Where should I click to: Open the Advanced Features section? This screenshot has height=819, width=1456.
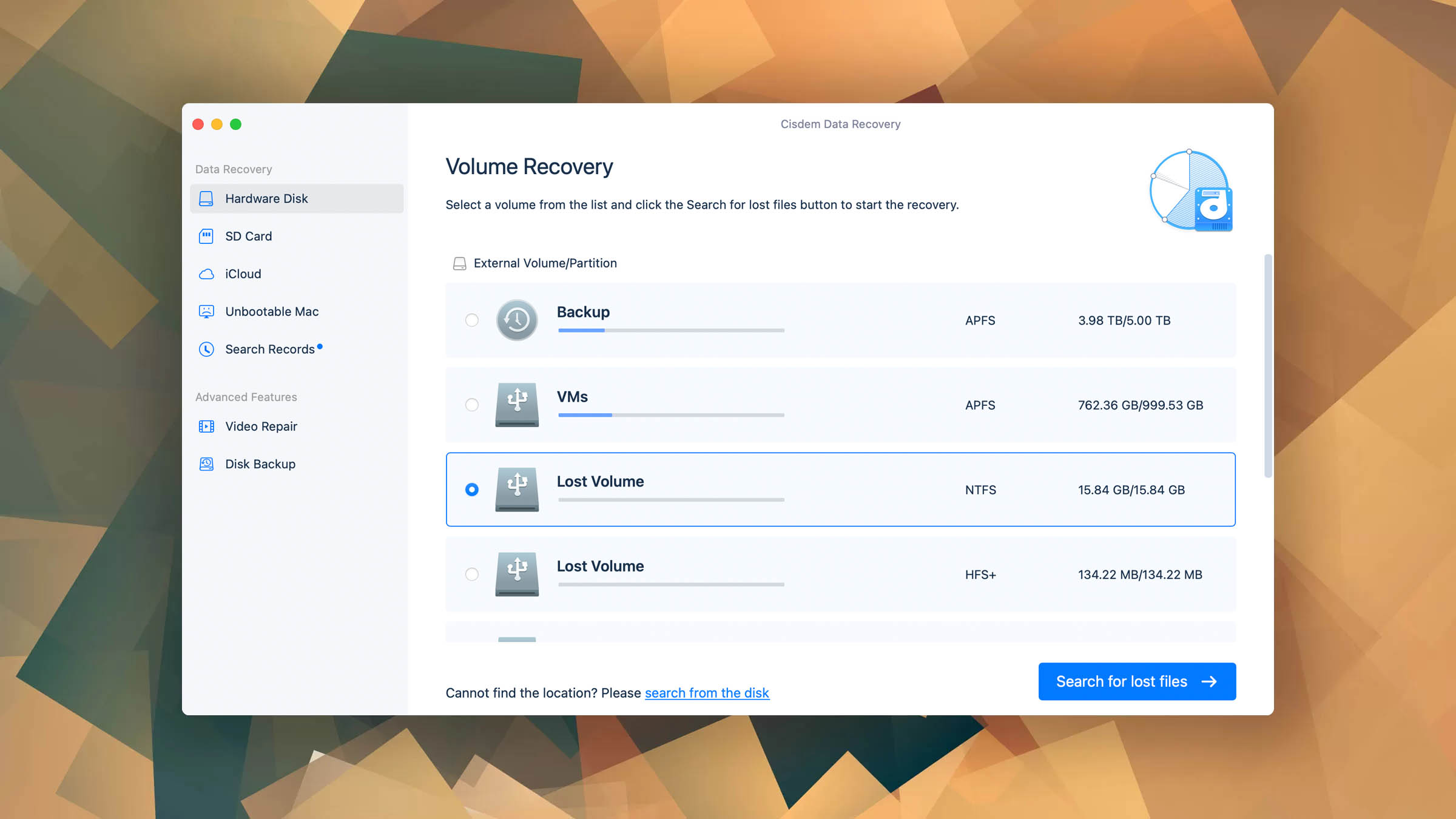pyautogui.click(x=246, y=396)
